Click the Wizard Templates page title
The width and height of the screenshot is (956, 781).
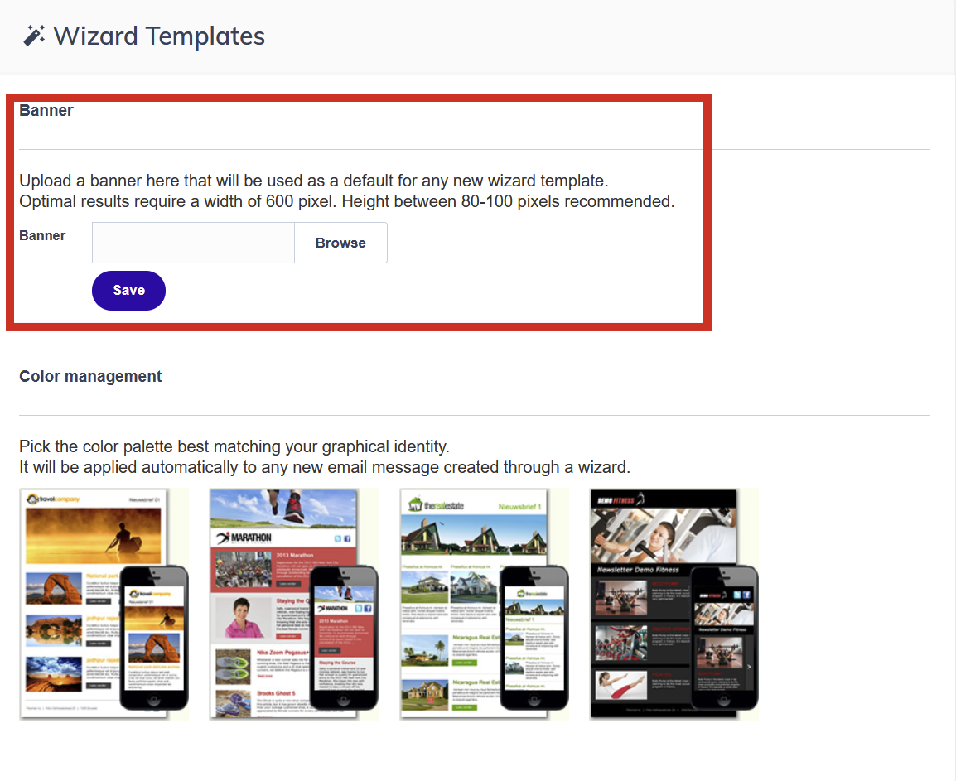[159, 36]
